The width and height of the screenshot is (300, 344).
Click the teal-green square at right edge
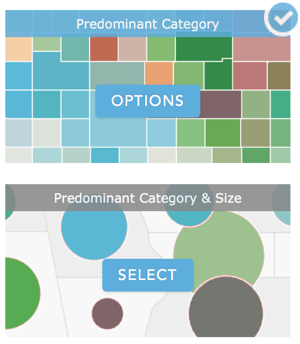click(x=281, y=104)
